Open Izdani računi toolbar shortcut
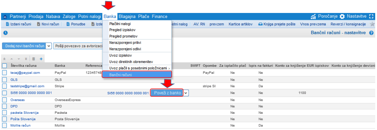 18,24
